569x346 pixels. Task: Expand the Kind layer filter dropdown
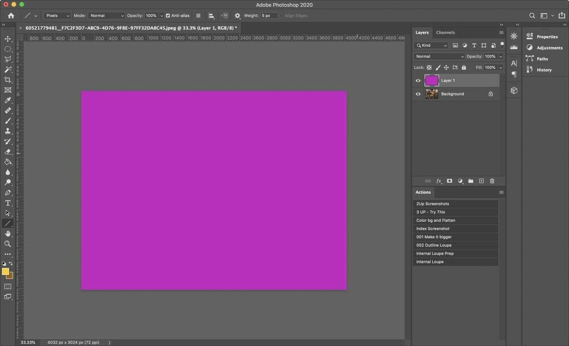click(432, 45)
